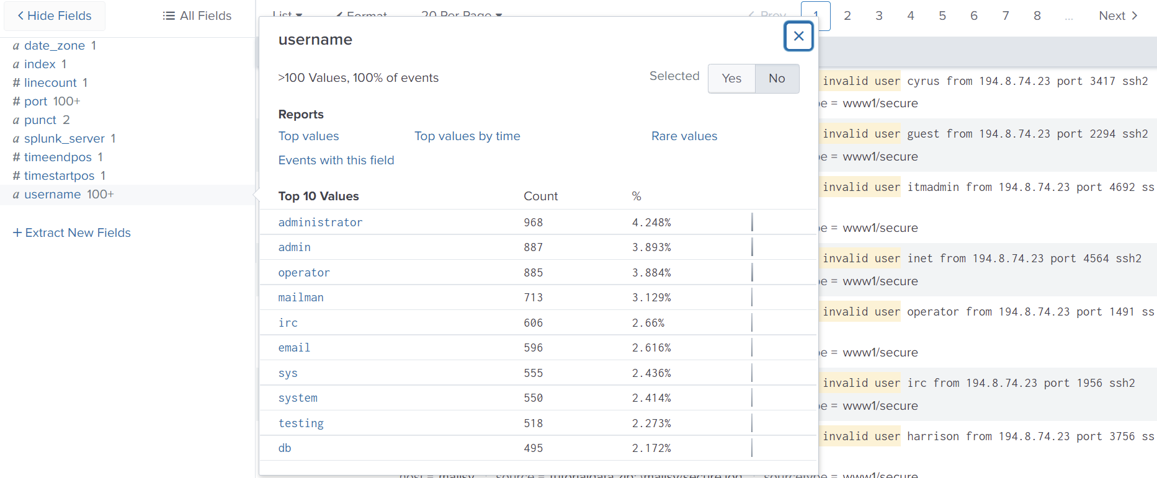Open the Top values by time report

467,136
